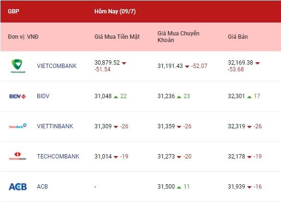Open the VIETTINBANK bank name link
The image size is (281, 202).
click(55, 126)
